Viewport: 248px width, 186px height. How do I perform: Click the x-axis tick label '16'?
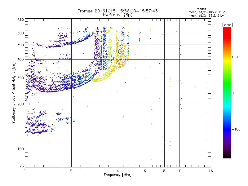(x=211, y=171)
